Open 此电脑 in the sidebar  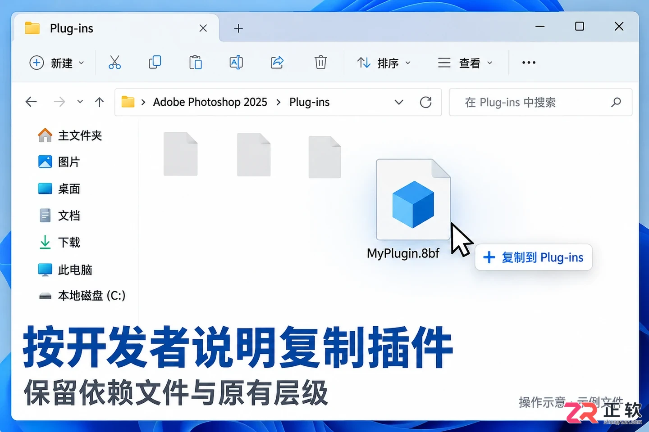point(65,270)
